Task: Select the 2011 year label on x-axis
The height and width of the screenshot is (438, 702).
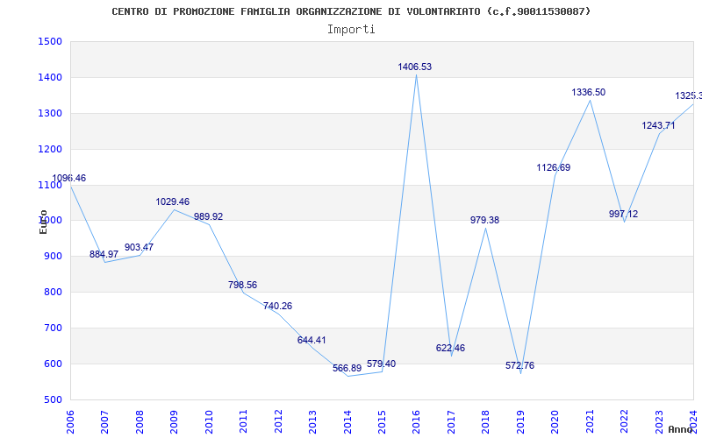Action: tap(243, 422)
